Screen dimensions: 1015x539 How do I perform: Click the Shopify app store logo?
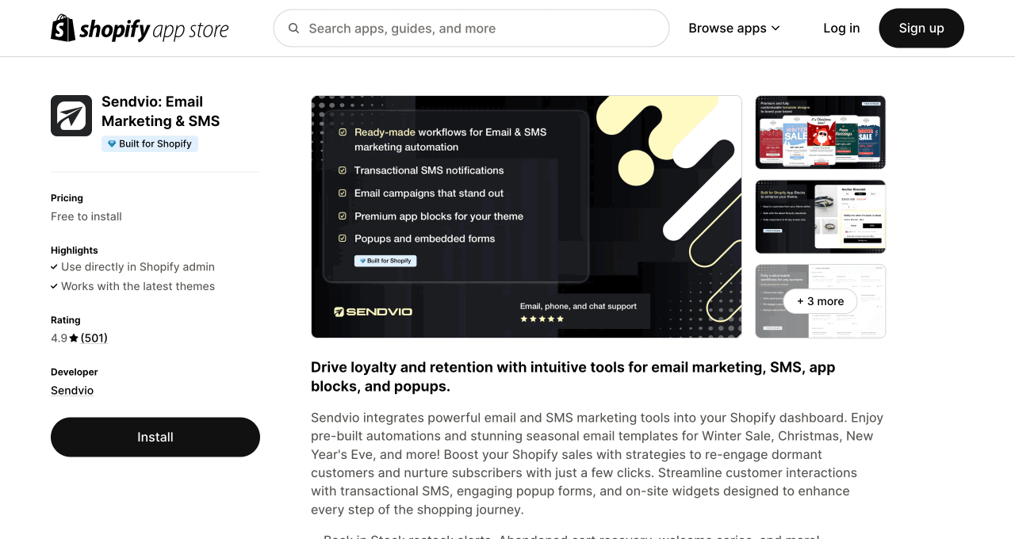(140, 29)
